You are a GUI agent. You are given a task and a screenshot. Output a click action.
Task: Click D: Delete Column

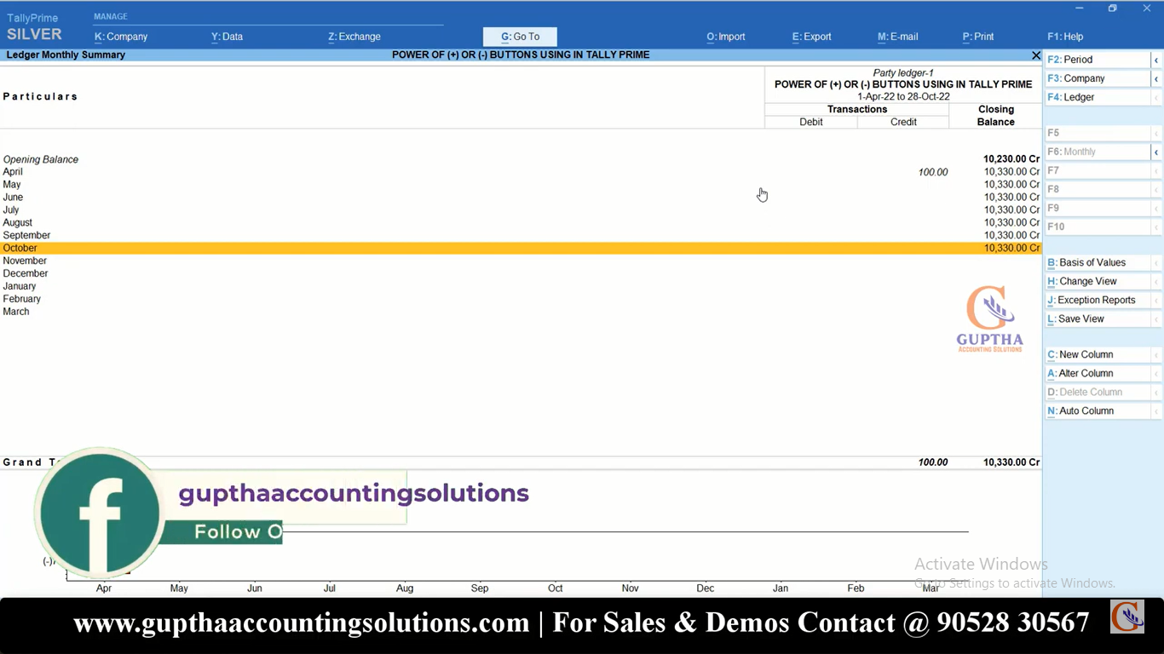(1098, 392)
